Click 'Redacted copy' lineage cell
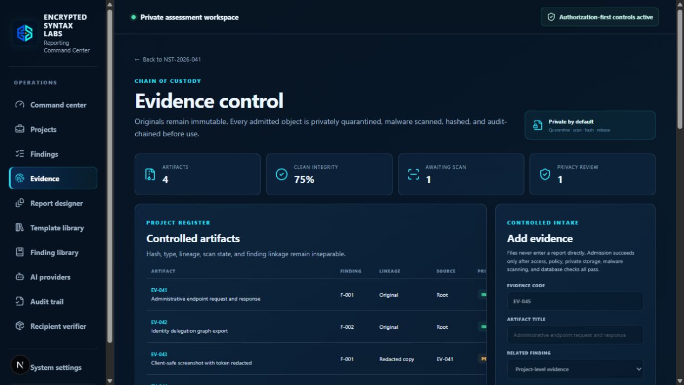The image size is (684, 385). pyautogui.click(x=396, y=359)
